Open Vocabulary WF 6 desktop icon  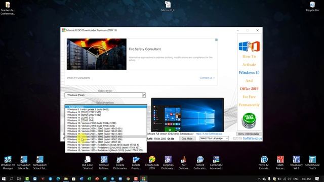tap(296, 163)
